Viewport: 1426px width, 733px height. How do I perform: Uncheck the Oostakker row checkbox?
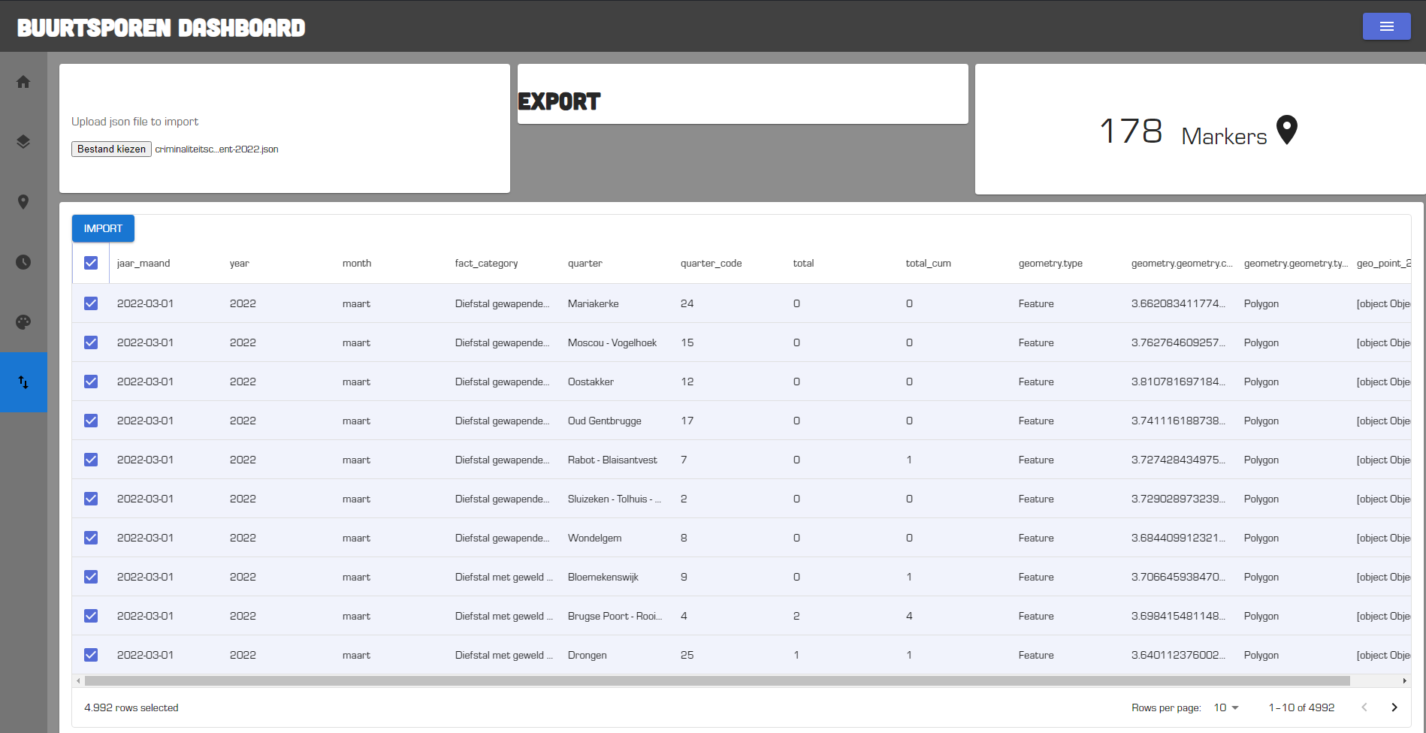coord(91,382)
